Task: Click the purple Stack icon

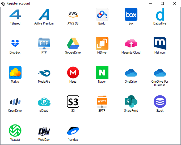Action: click(160, 102)
